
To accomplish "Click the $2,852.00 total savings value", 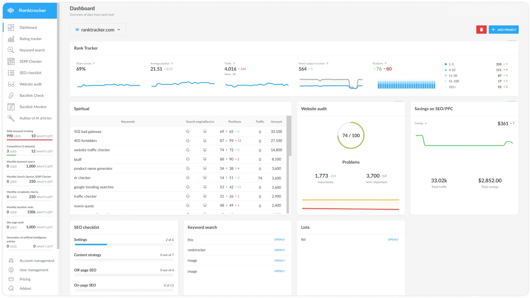I will click(490, 180).
